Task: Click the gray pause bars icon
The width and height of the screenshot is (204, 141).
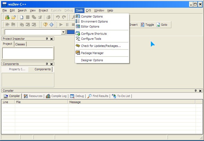Action: point(67,25)
